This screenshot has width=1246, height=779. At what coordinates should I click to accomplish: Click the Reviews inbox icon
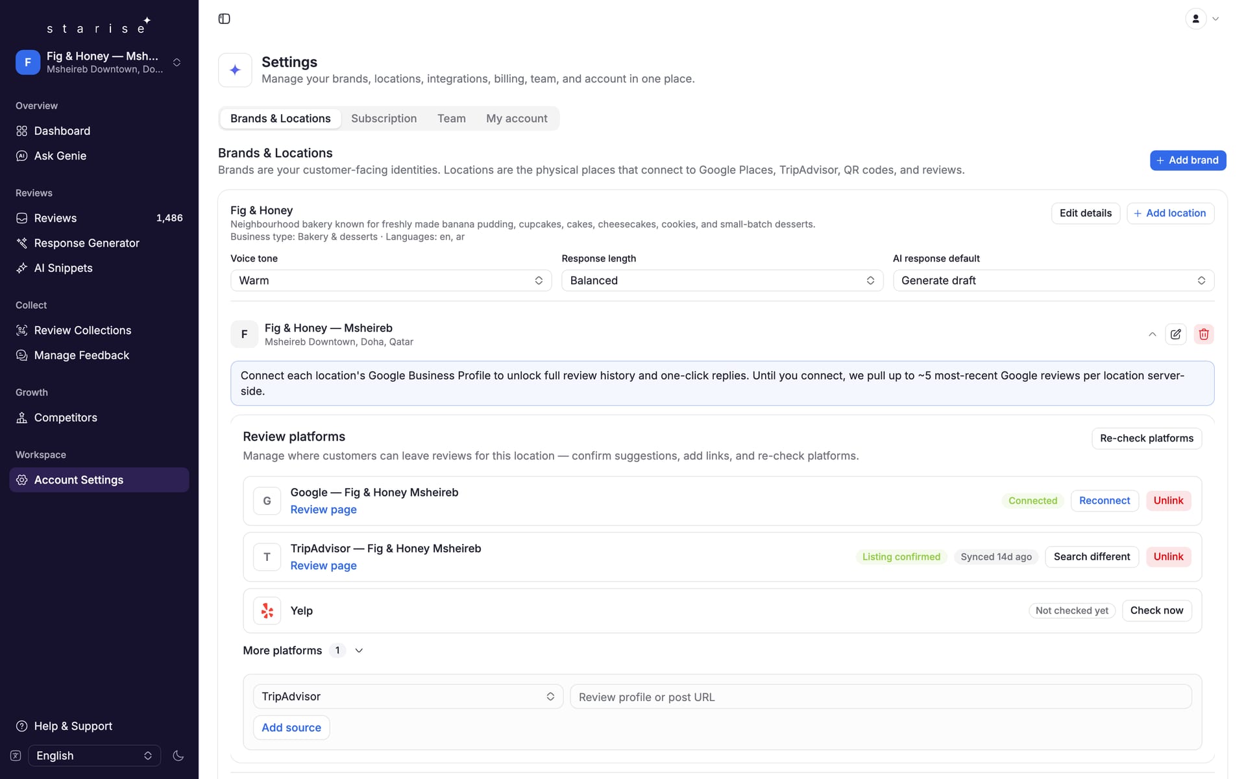tap(22, 218)
